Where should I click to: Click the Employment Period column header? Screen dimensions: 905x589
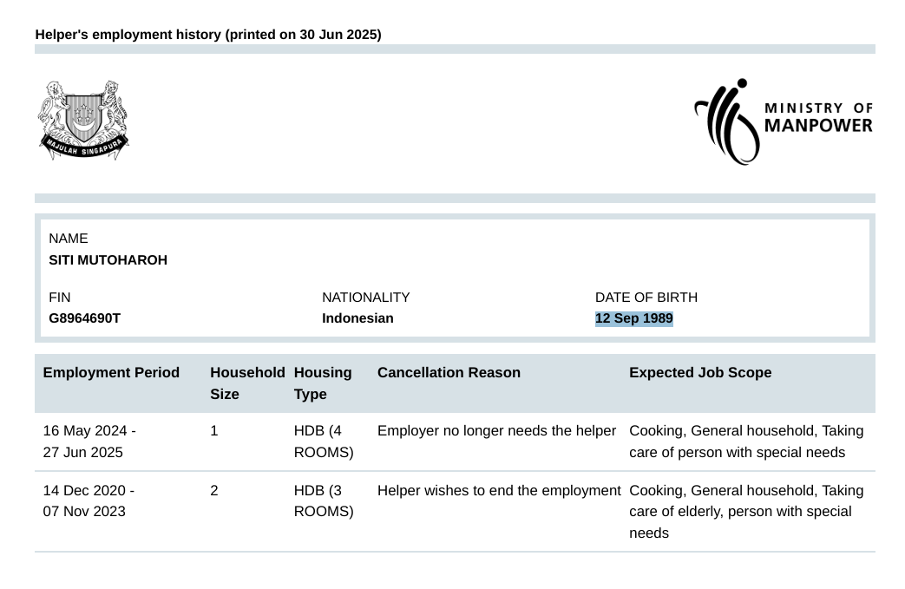111,373
